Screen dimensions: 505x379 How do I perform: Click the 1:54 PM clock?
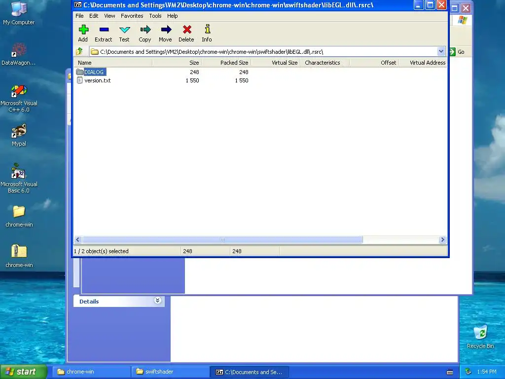coord(487,372)
